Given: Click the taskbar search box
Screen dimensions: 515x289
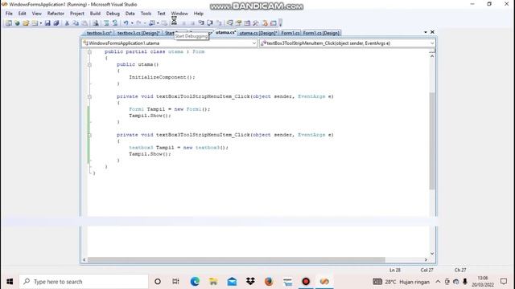Looking at the screenshot, I should [84, 282].
